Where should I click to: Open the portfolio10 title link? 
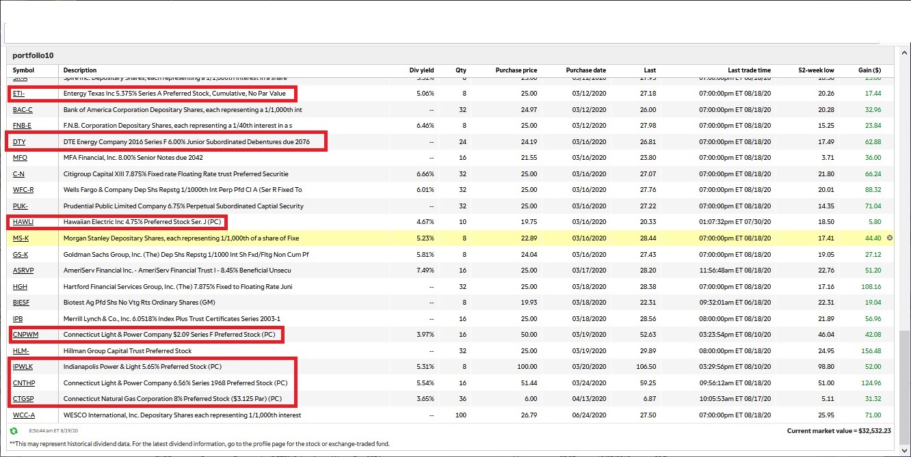click(33, 55)
